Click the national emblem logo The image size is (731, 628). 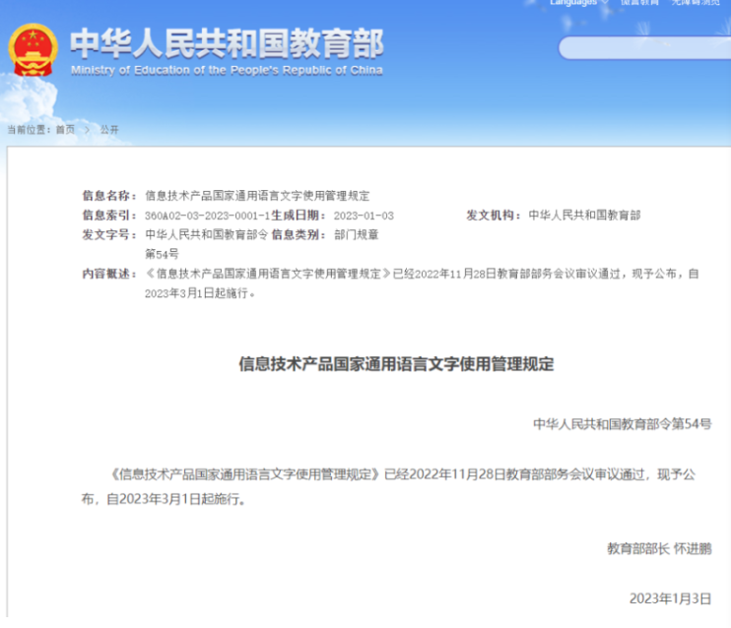point(33,52)
